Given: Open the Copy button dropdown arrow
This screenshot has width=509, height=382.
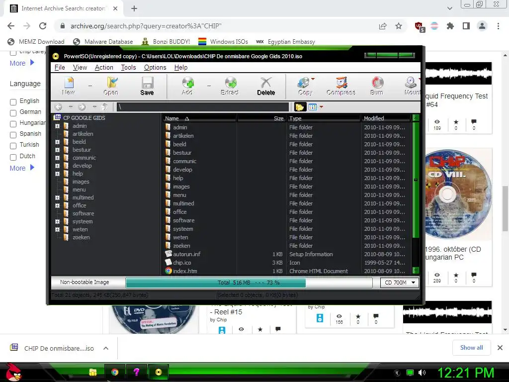Looking at the screenshot, I should pos(313,79).
